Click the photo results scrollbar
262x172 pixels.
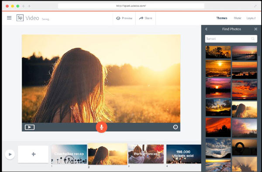click(x=259, y=73)
